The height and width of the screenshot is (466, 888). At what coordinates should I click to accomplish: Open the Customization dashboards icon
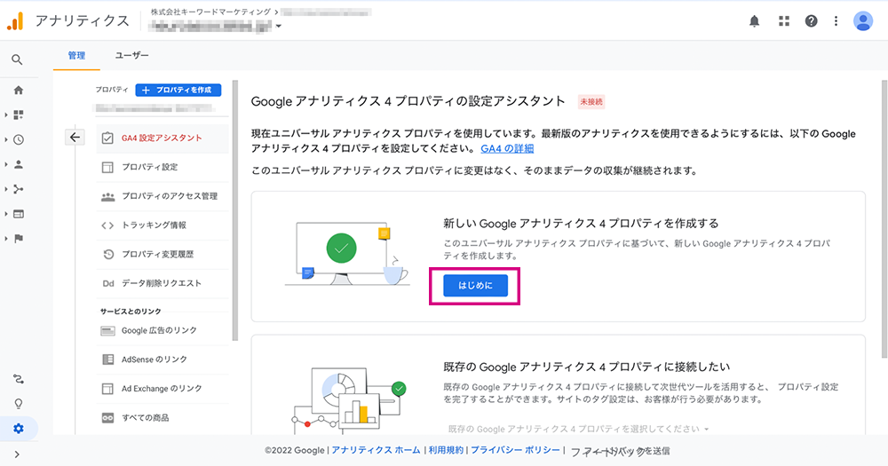18,115
